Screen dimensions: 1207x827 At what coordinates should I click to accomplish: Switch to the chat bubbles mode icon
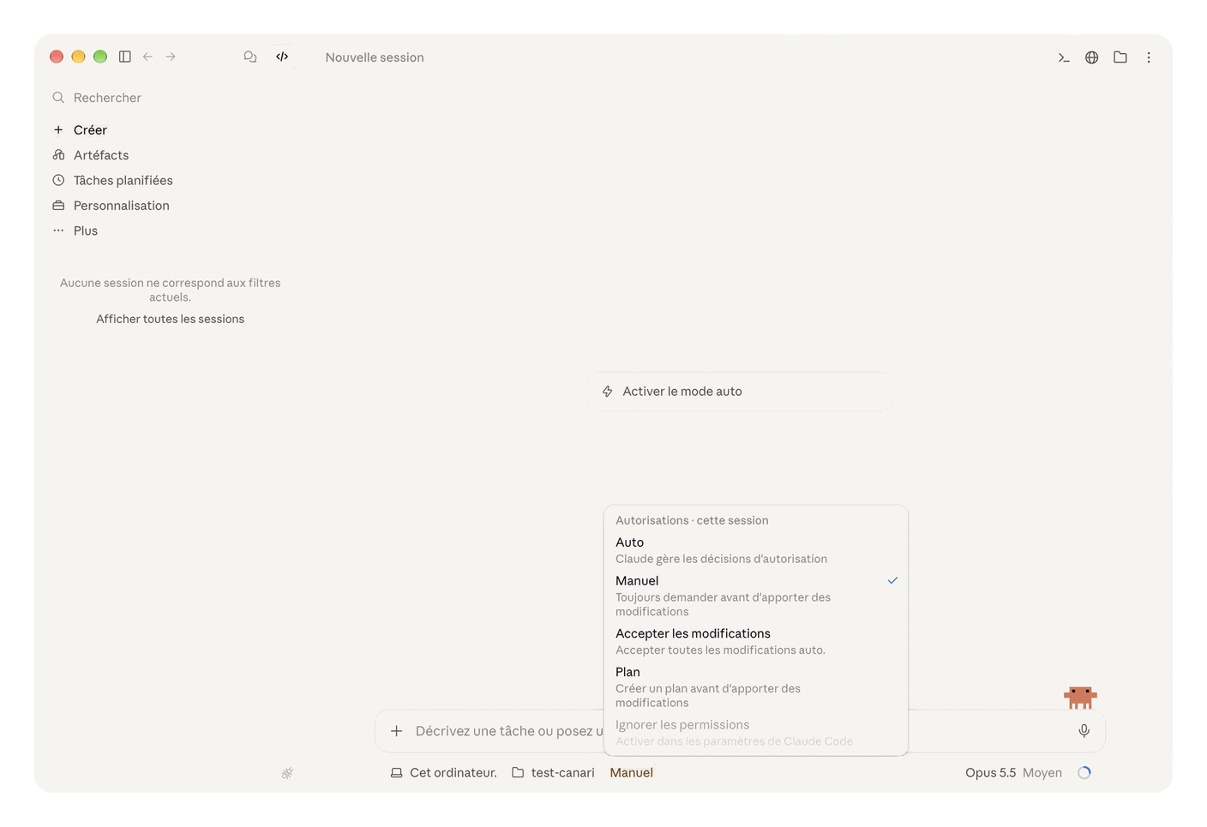(x=250, y=57)
